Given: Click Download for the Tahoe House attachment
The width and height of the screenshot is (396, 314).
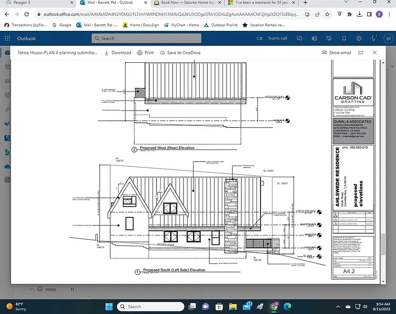Looking at the screenshot, I should click(118, 53).
